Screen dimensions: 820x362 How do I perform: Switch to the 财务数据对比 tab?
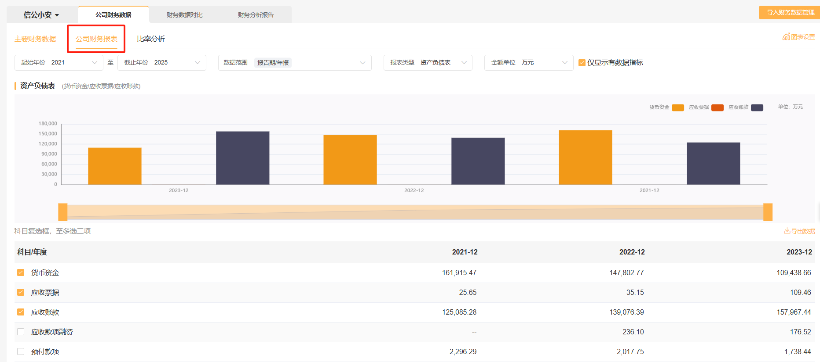[x=184, y=15]
